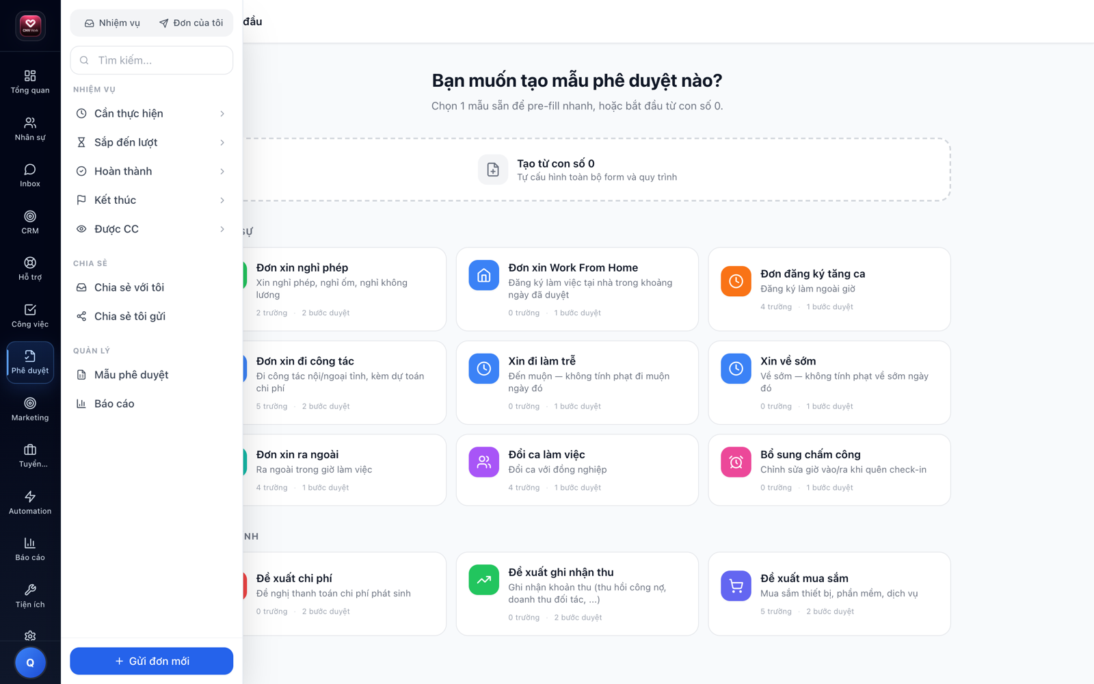Expand the Được CC chevron
This screenshot has width=1094, height=684.
click(222, 229)
